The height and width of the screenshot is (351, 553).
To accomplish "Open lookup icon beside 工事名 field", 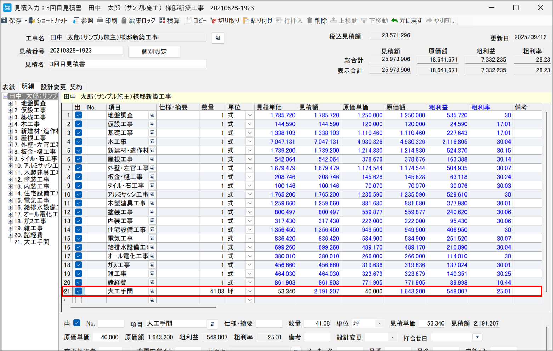I will (x=218, y=38).
